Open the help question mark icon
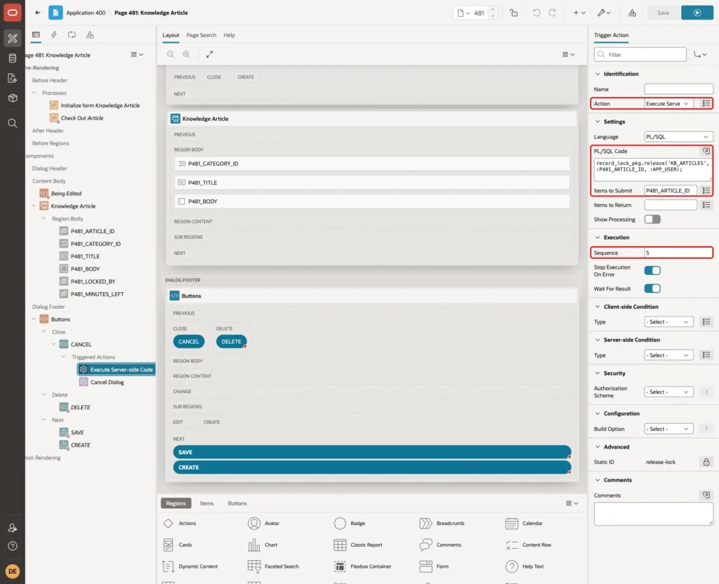This screenshot has width=719, height=584. 13,546
